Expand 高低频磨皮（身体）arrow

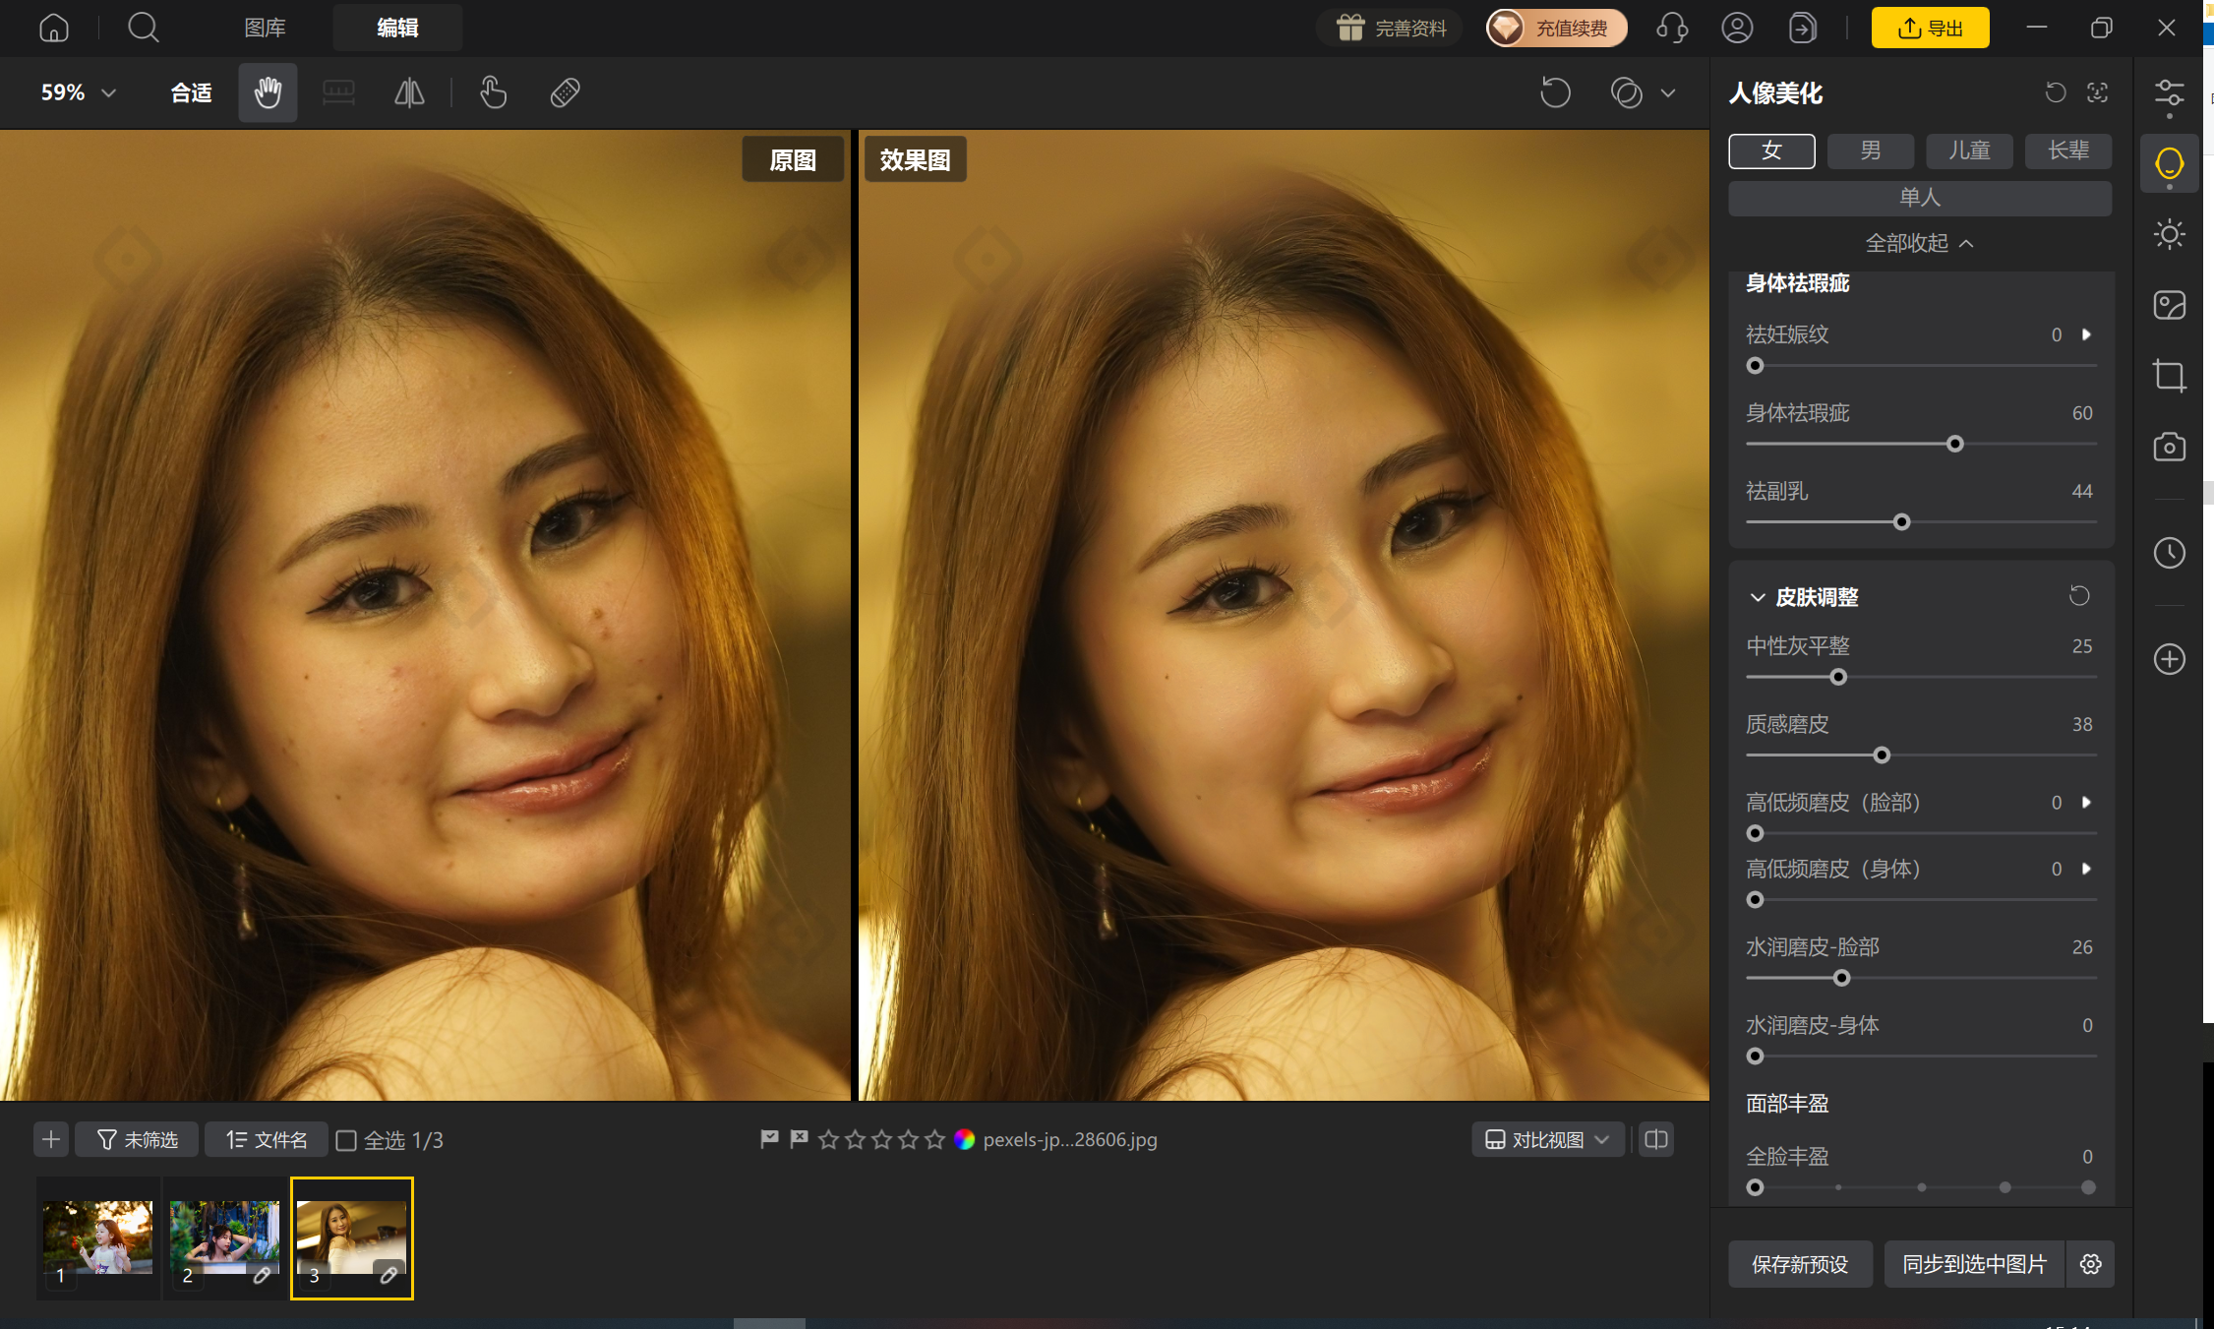tap(2086, 869)
